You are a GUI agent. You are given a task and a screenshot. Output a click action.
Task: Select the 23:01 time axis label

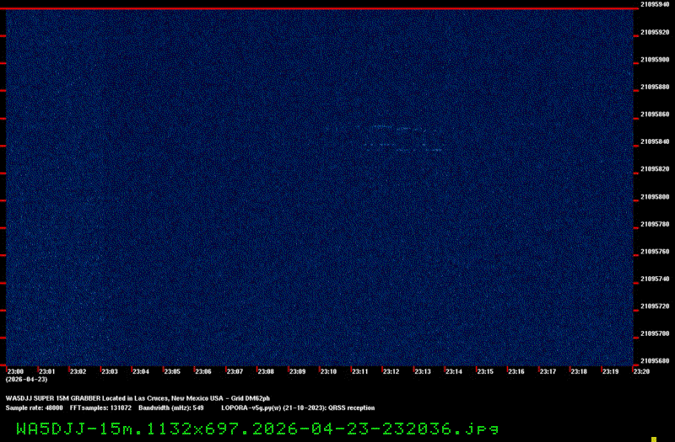tap(47, 371)
